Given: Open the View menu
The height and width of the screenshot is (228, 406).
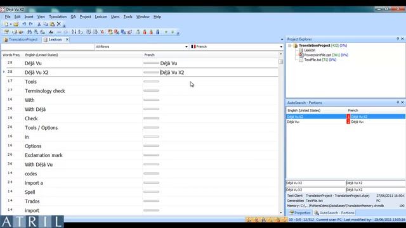Looking at the screenshot, I should (x=41, y=16).
